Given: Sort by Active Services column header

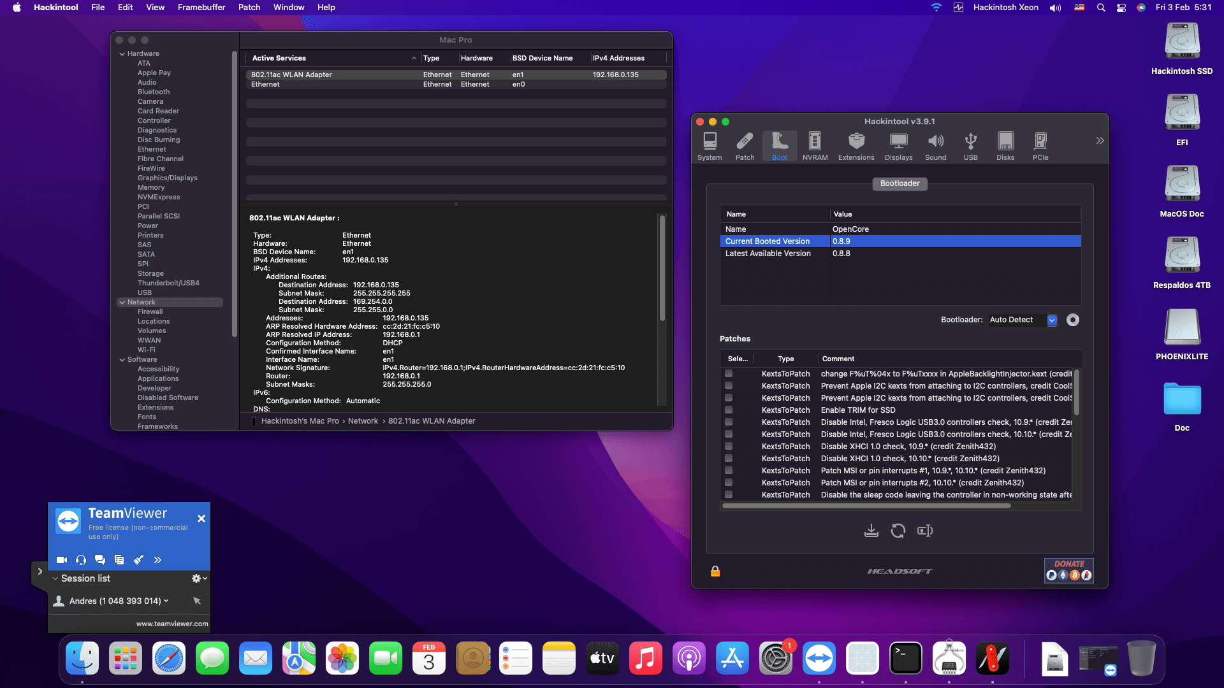Looking at the screenshot, I should pos(334,58).
